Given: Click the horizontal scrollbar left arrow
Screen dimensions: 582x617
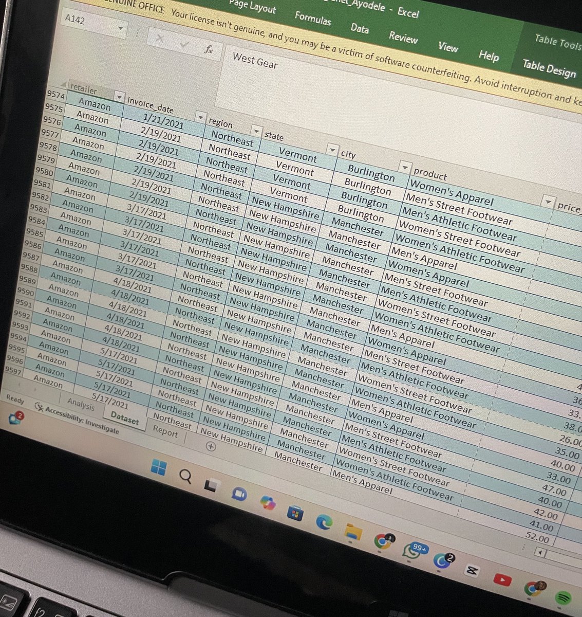Looking at the screenshot, I should (x=540, y=551).
